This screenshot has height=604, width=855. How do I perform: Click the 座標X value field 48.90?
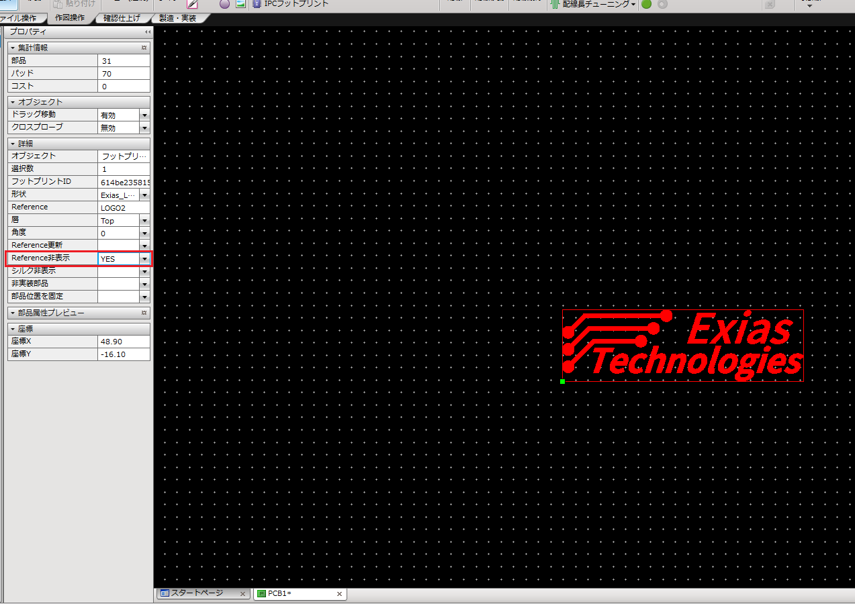pos(124,342)
